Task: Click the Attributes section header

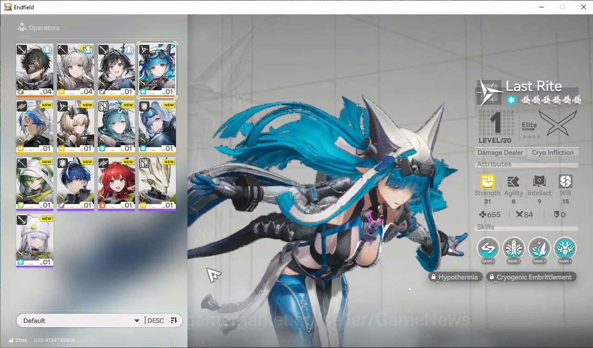Action: [x=494, y=164]
